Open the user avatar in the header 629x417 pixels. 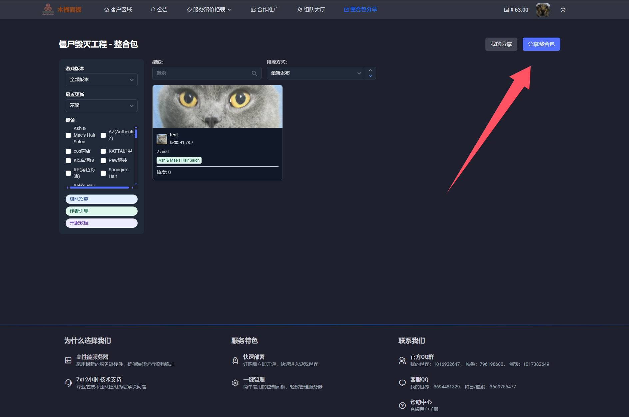[x=543, y=10]
